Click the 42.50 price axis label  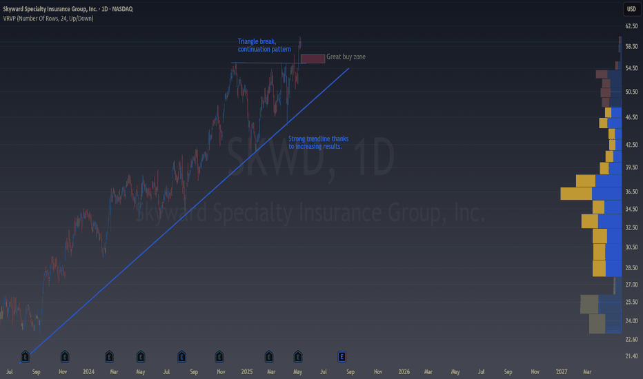click(x=631, y=144)
